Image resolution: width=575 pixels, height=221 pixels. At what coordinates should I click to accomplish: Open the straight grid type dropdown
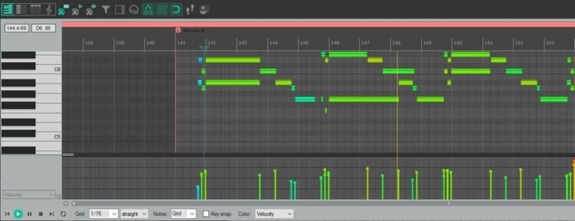[134, 214]
